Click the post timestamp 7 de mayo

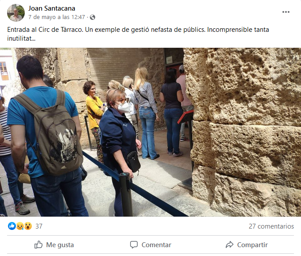pyautogui.click(x=57, y=17)
